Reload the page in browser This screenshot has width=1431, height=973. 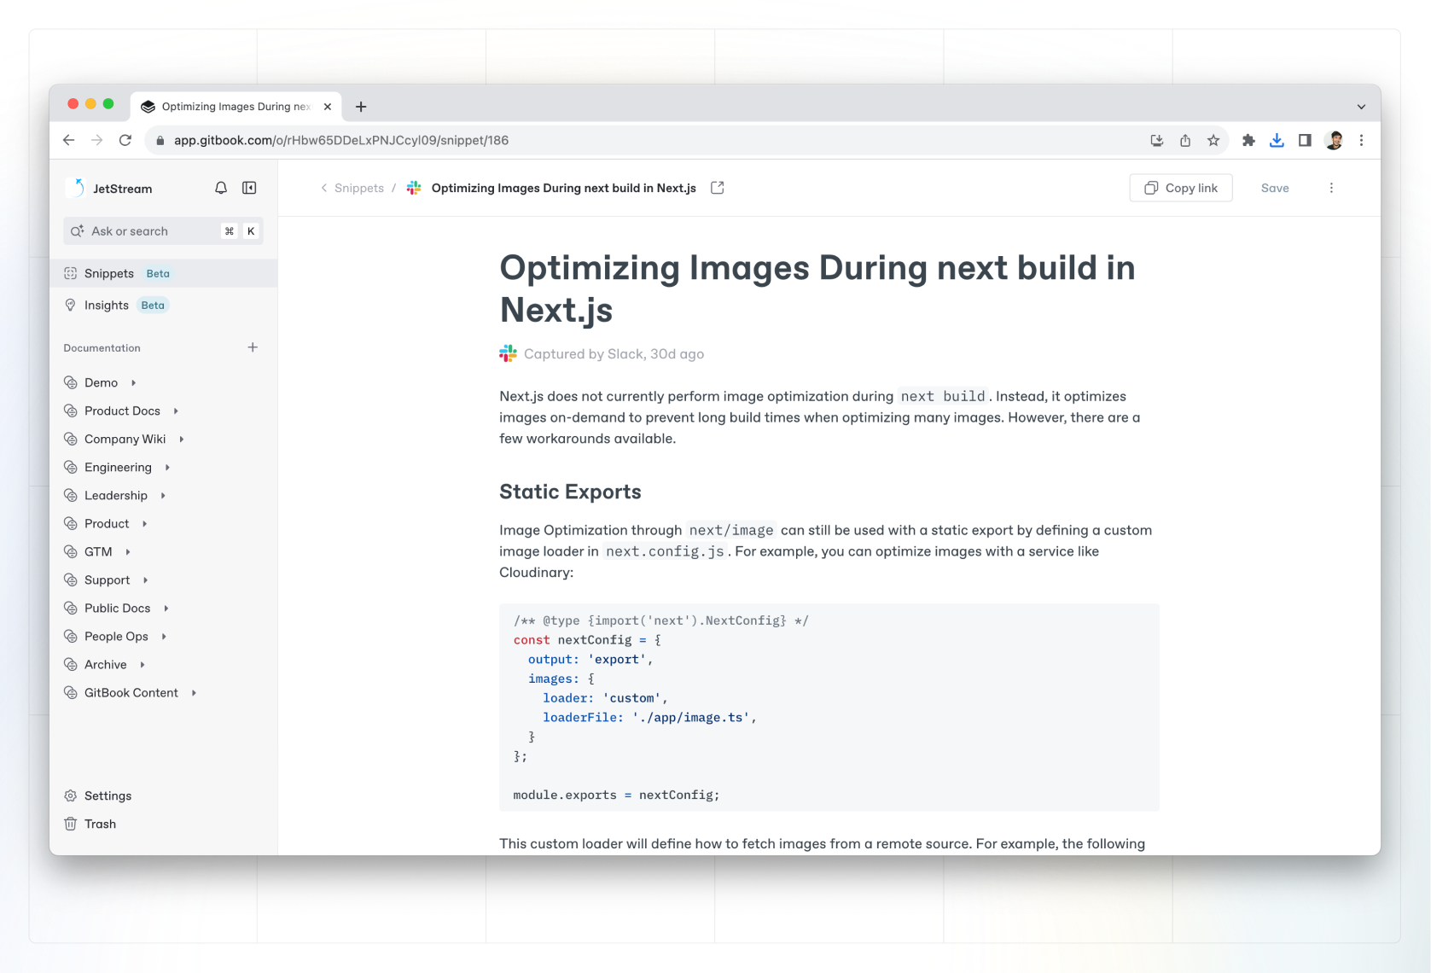(x=125, y=141)
